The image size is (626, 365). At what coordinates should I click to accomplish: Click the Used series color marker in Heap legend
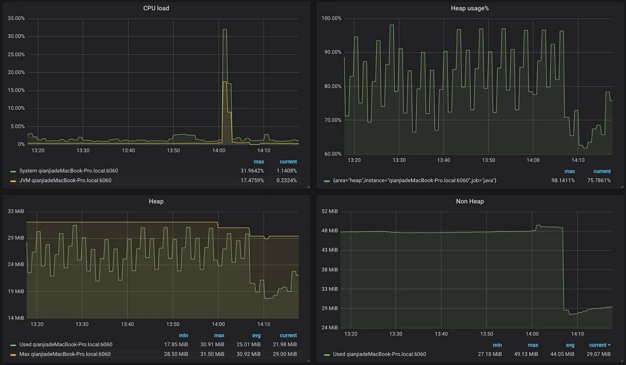(x=14, y=344)
